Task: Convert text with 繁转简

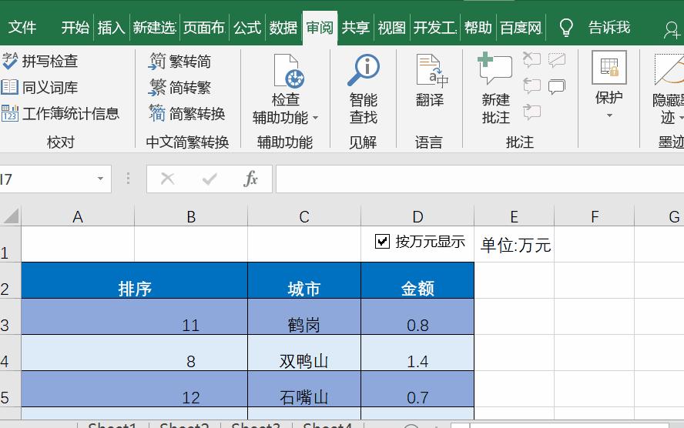Action: coord(179,61)
